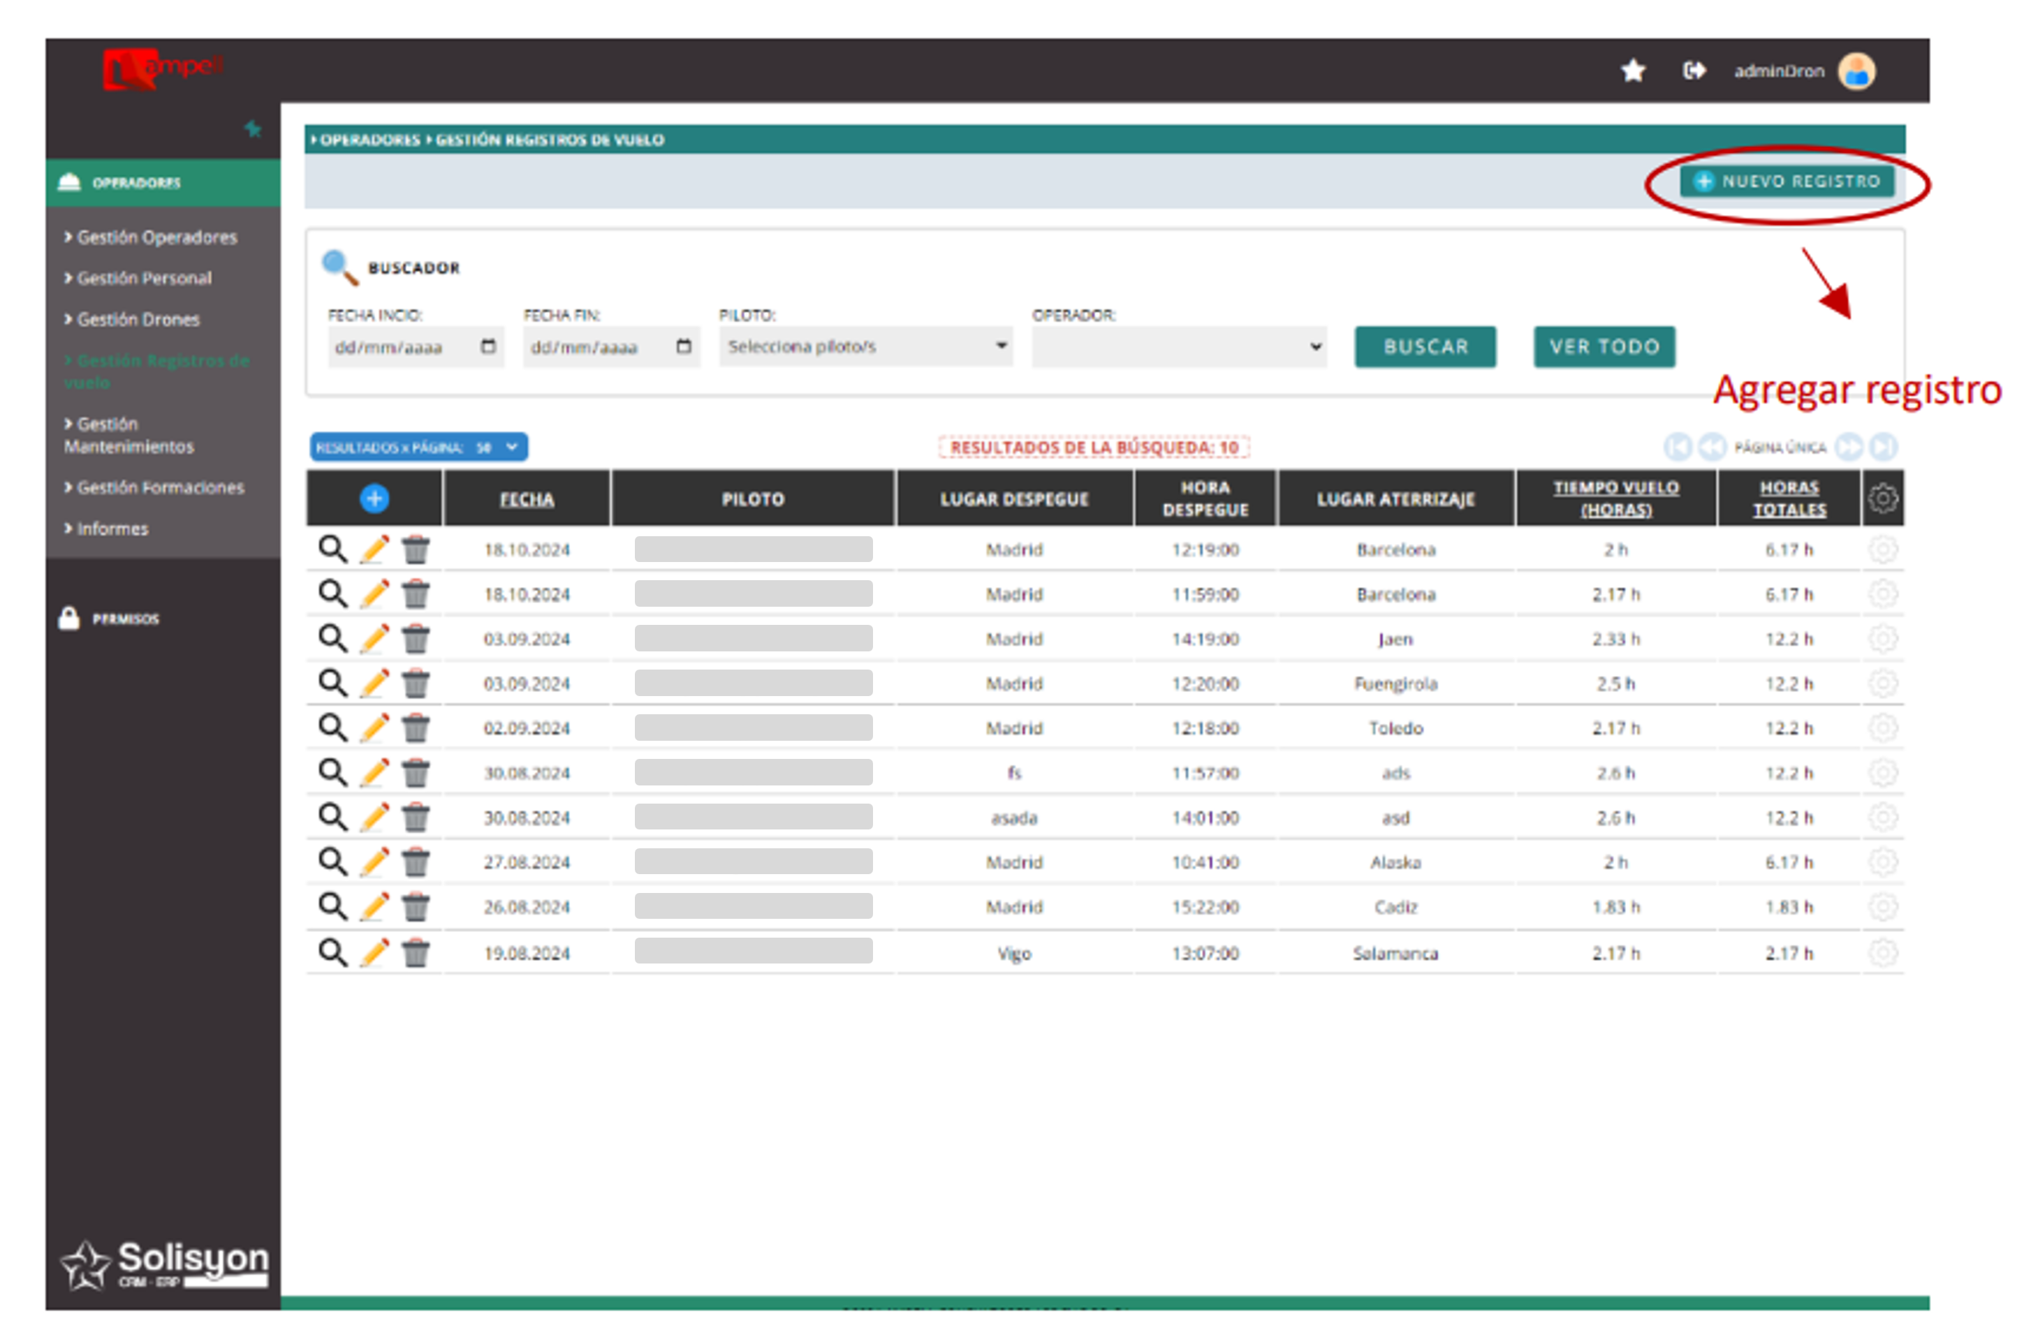Image resolution: width=2038 pixels, height=1344 pixels.
Task: Click the Ver Todo button
Action: click(x=1604, y=346)
